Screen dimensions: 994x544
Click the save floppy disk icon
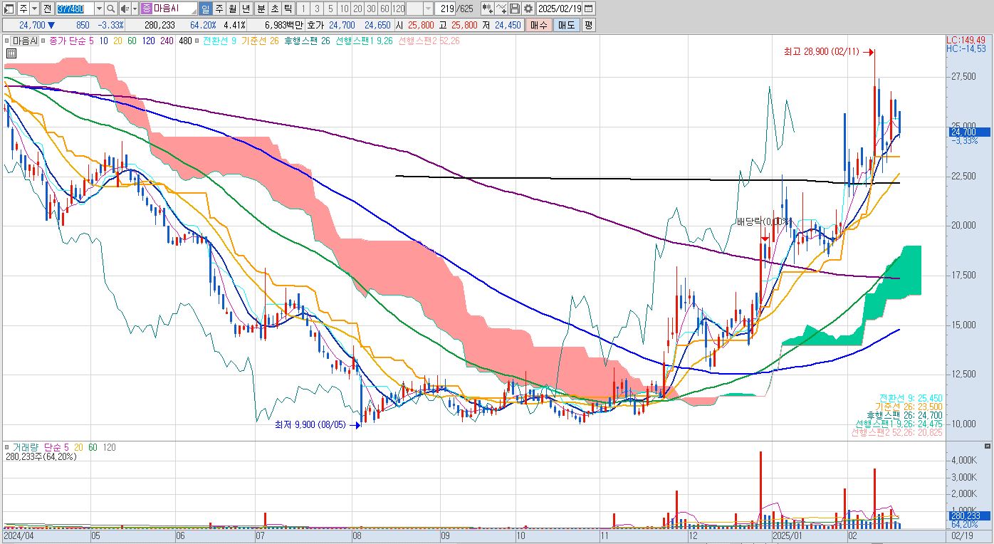514,9
